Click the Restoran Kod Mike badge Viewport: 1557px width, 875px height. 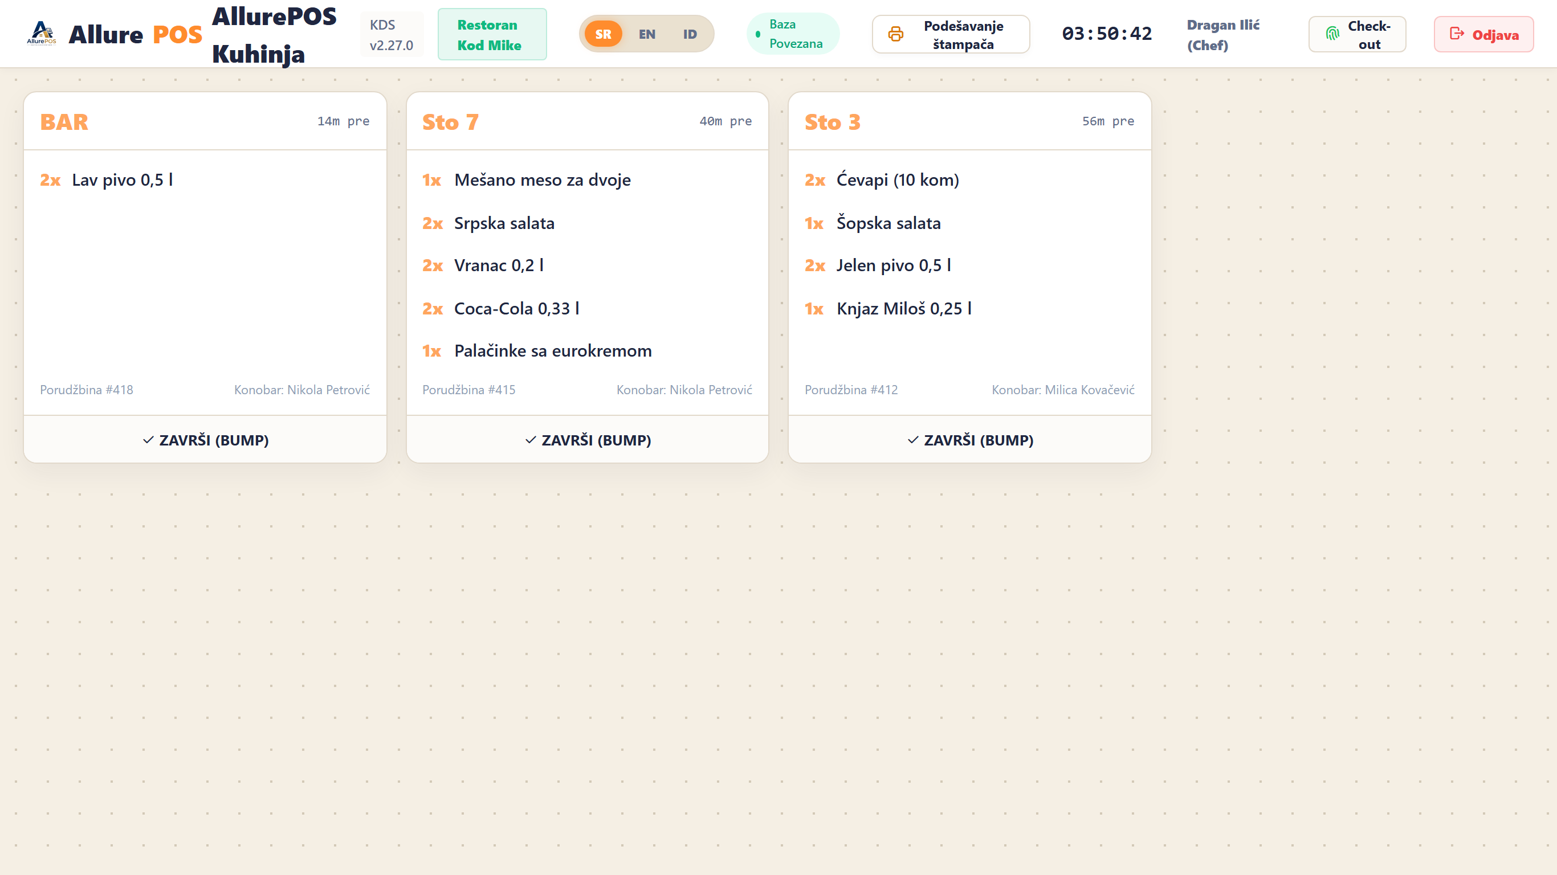(492, 34)
